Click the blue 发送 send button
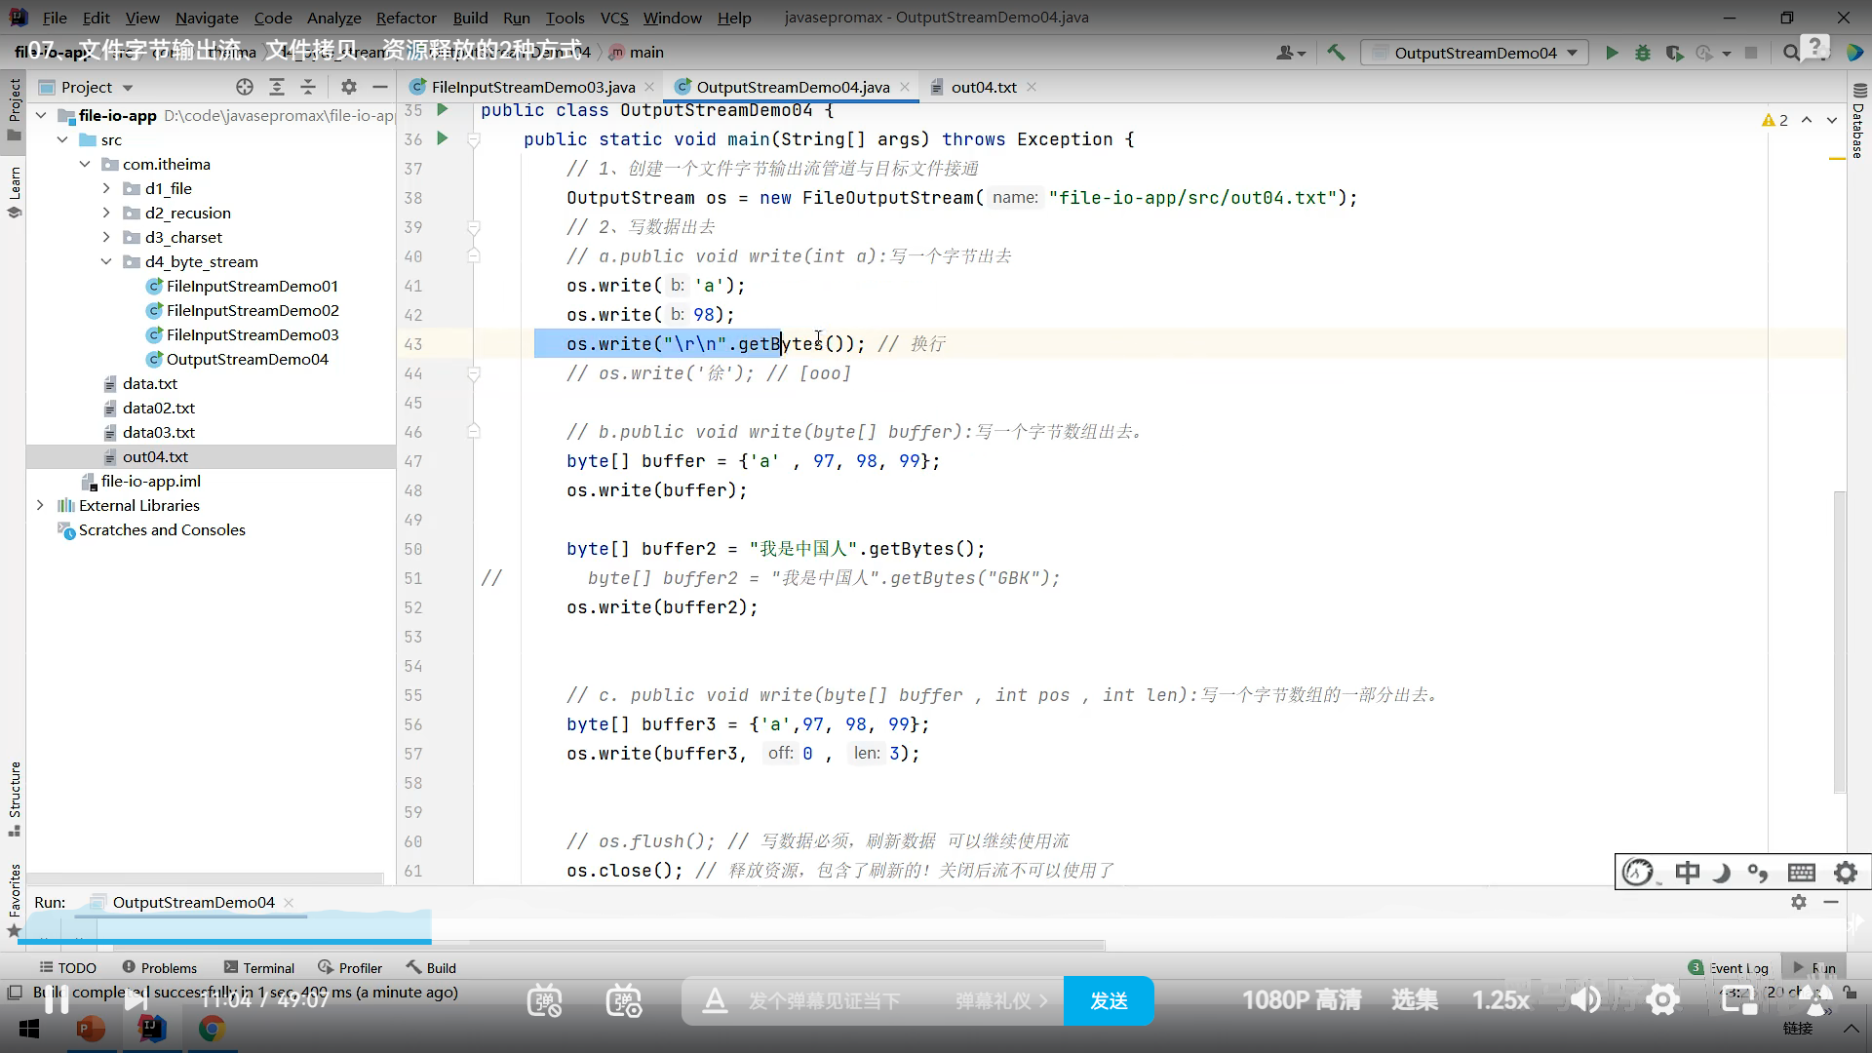 [1109, 1000]
